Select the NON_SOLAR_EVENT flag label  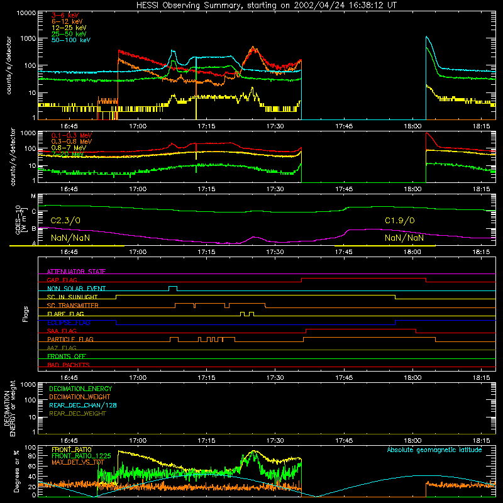click(x=76, y=289)
